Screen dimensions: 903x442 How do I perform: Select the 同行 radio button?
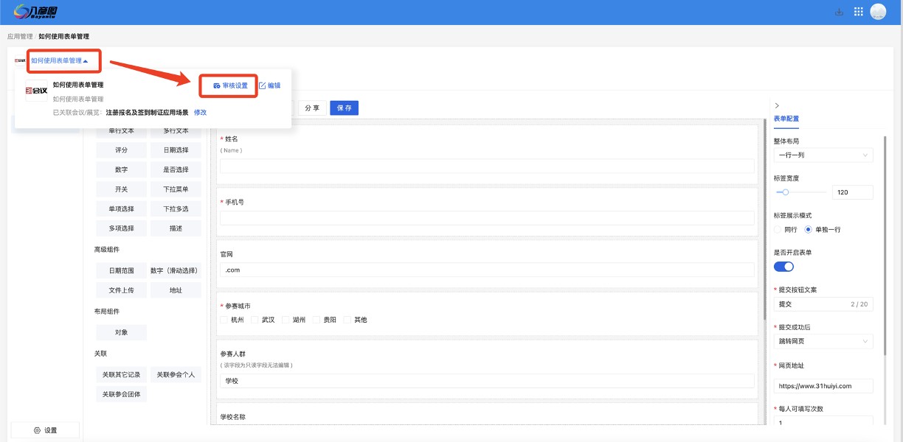click(777, 229)
